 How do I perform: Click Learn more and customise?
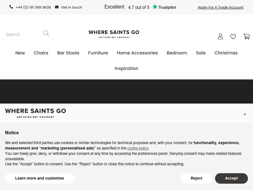click(x=40, y=178)
